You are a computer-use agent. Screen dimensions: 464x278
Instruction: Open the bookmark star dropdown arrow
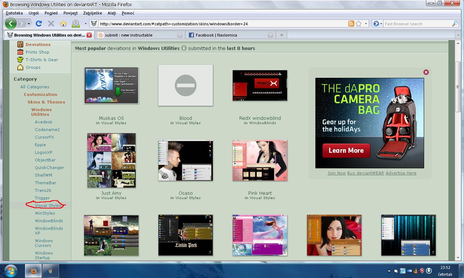[x=366, y=24]
